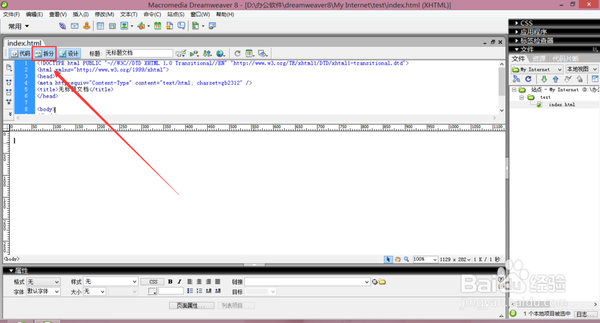600x323 pixels.
Task: Put files with blue up arrow
Action: (x=556, y=79)
